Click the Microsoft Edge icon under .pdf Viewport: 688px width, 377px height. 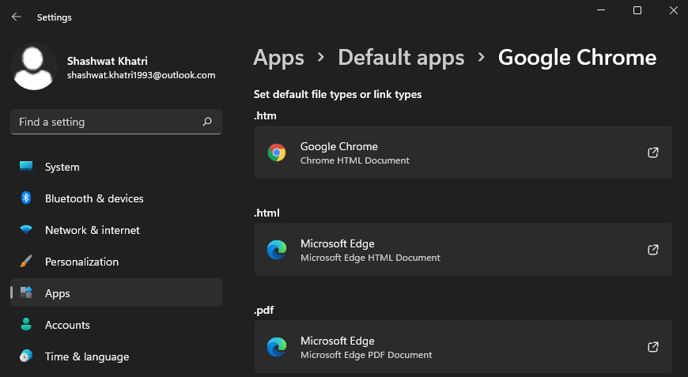[277, 347]
